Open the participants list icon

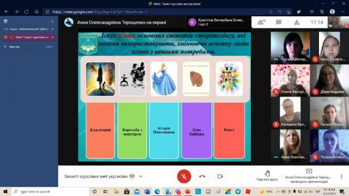[x=261, y=22]
